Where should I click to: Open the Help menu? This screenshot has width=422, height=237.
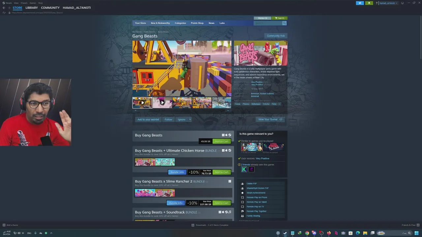coord(40,3)
